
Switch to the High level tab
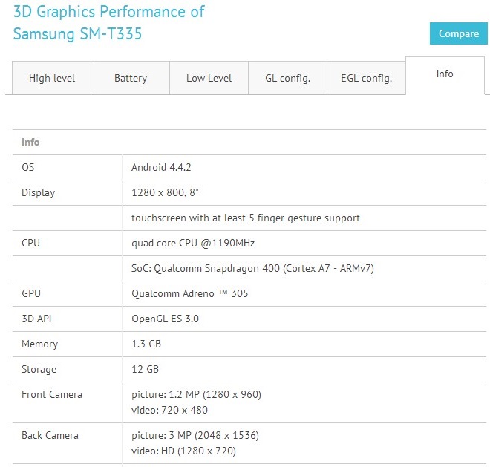50,78
